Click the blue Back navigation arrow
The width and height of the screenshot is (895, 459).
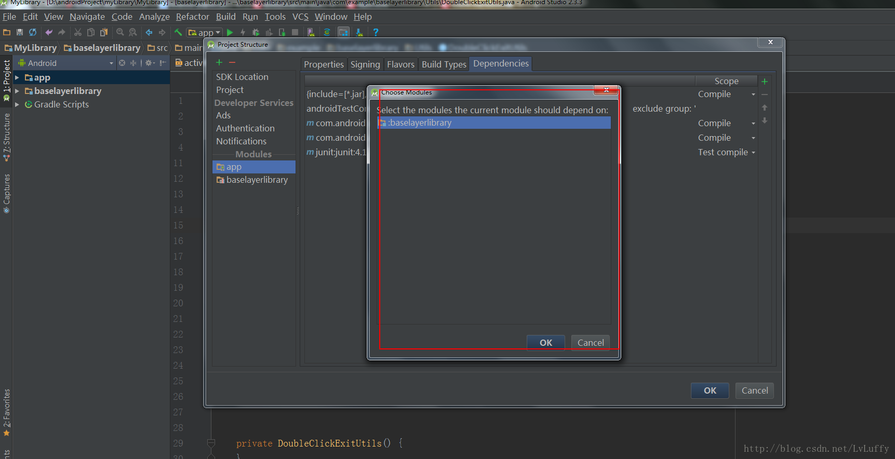tap(149, 32)
